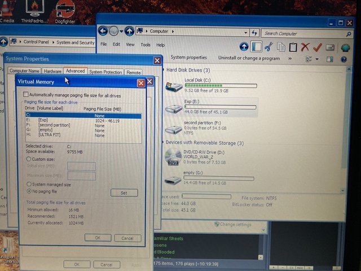Select No paging file radio button
The height and width of the screenshot is (271, 361).
(x=29, y=191)
